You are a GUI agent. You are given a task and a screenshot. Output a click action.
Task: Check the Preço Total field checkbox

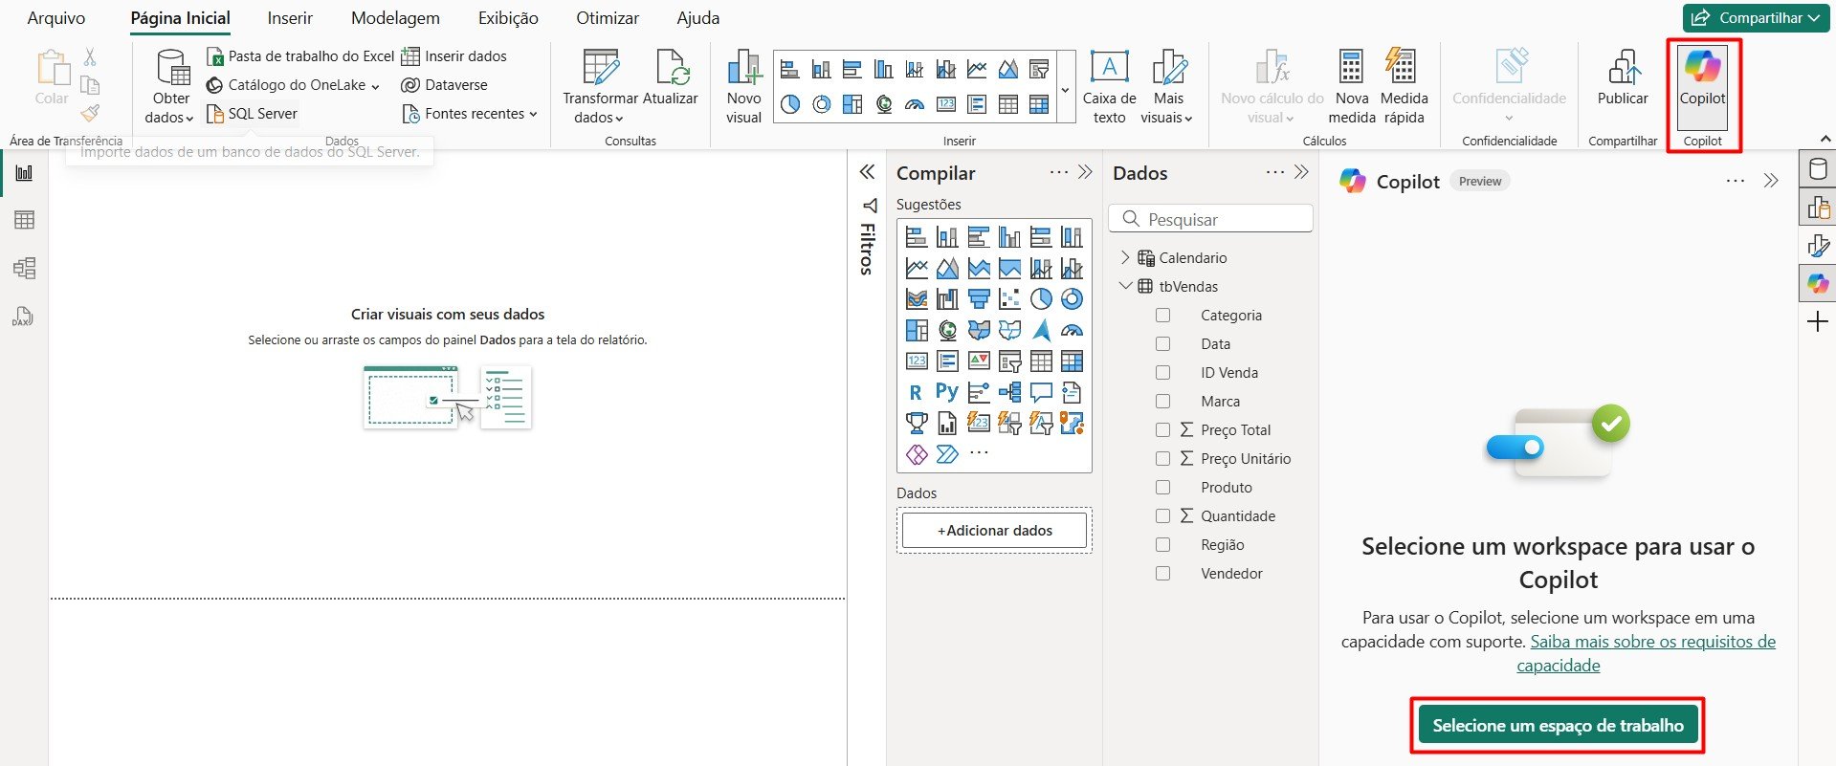tap(1162, 430)
